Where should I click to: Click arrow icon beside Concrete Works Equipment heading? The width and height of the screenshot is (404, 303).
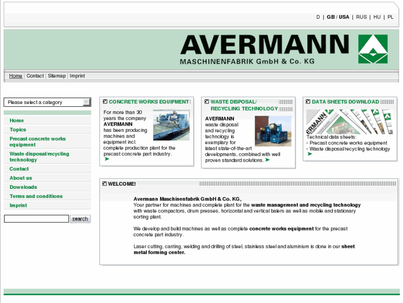pyautogui.click(x=105, y=102)
